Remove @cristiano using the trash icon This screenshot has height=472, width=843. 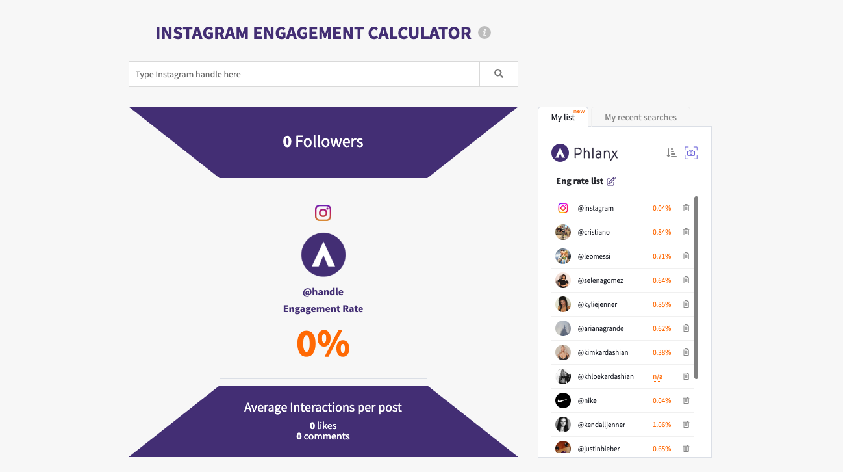(x=686, y=232)
